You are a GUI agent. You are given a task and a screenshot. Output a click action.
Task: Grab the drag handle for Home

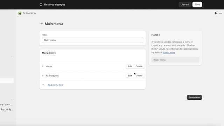pyautogui.click(x=43, y=66)
